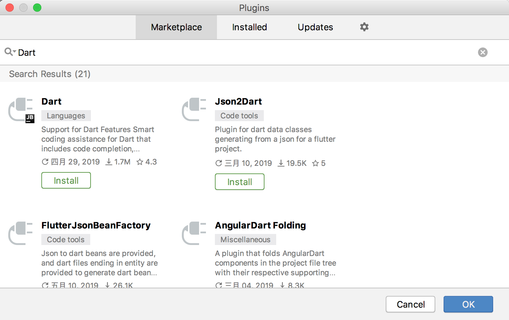Switch to the Installed tab
Viewport: 509px width, 320px height.
249,27
